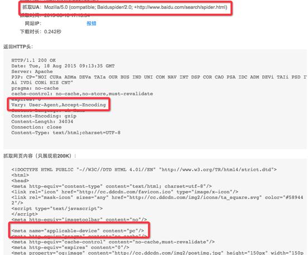This screenshot has height=255, width=308.
Task: Click the cache-control no-cache,no-store line
Action: [82, 94]
